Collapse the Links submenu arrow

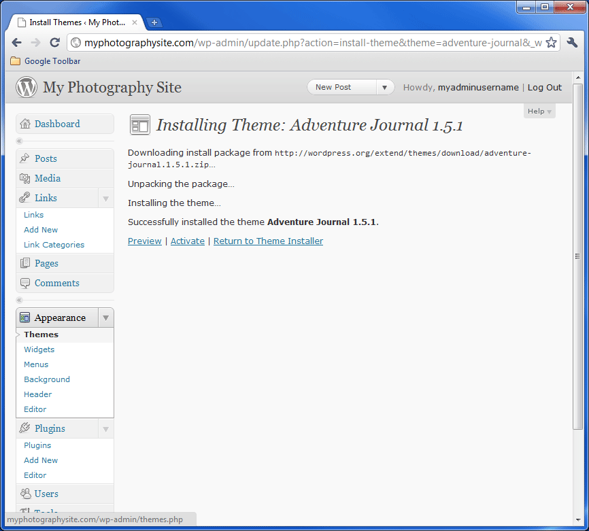tap(106, 198)
